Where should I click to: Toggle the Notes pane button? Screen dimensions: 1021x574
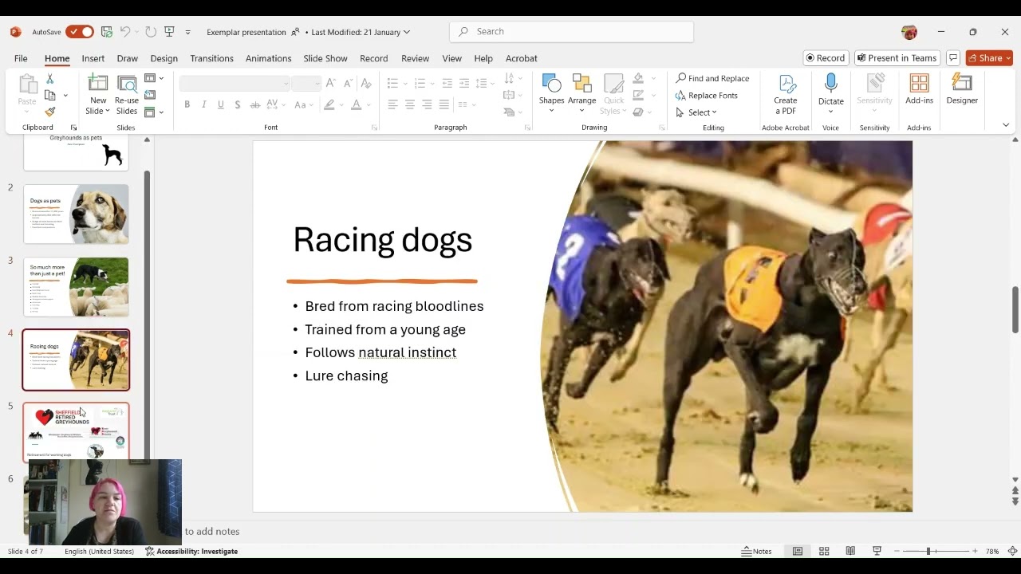(757, 551)
